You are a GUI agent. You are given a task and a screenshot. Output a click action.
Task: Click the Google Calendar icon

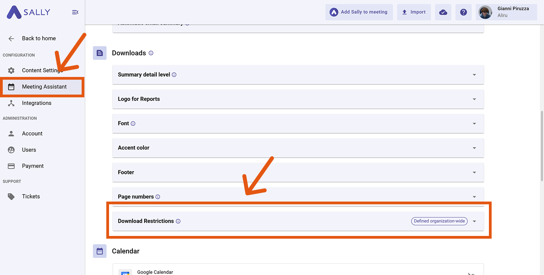click(x=125, y=273)
